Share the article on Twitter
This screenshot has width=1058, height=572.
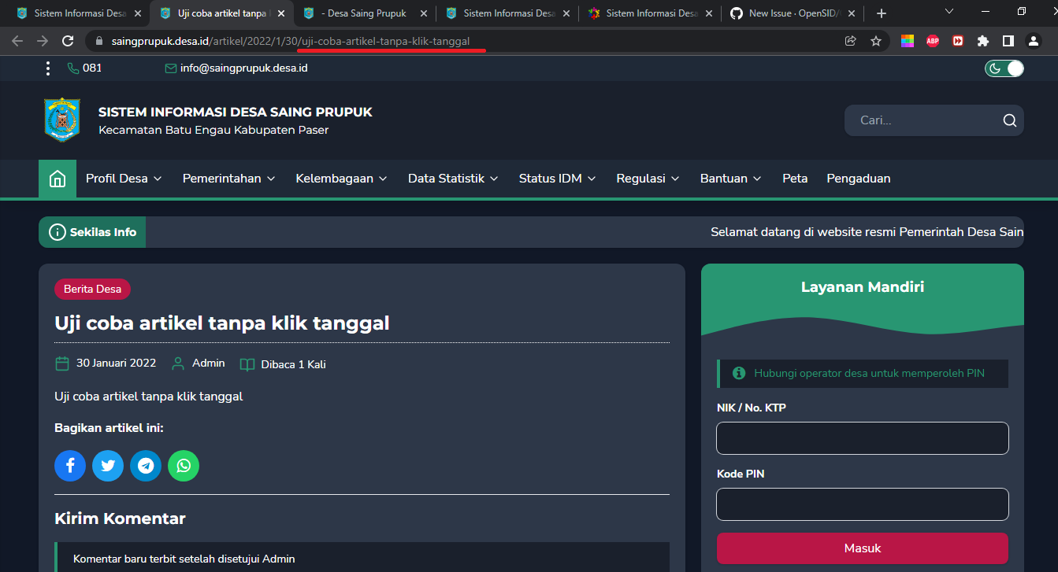pyautogui.click(x=108, y=466)
